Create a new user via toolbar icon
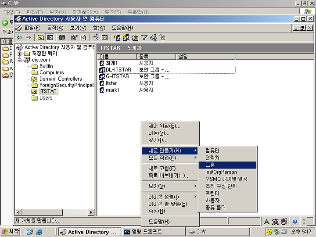This screenshot has width=316, height=237. tap(117, 38)
